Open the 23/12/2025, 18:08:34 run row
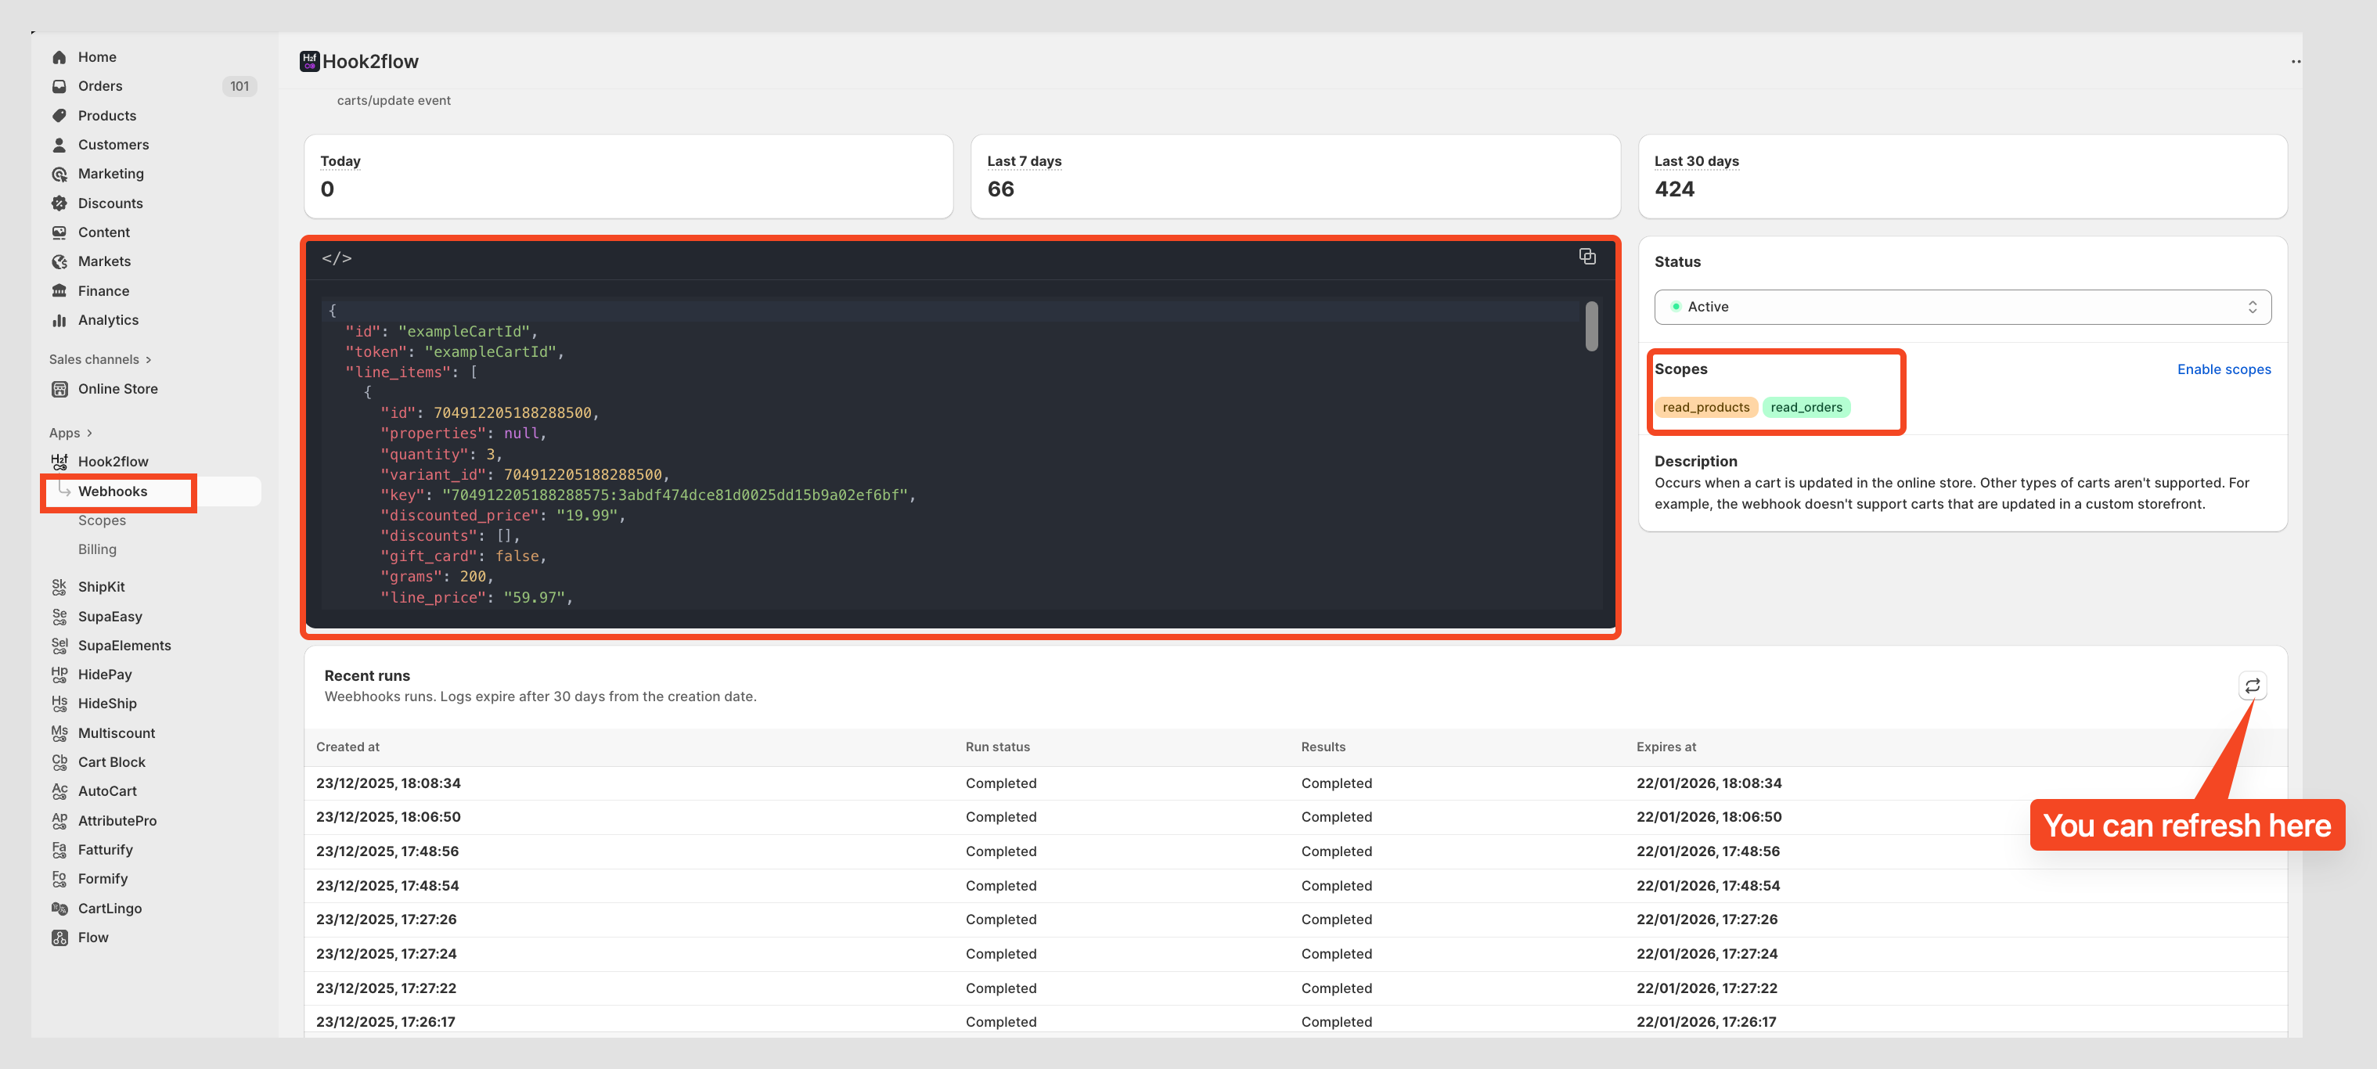 point(387,783)
